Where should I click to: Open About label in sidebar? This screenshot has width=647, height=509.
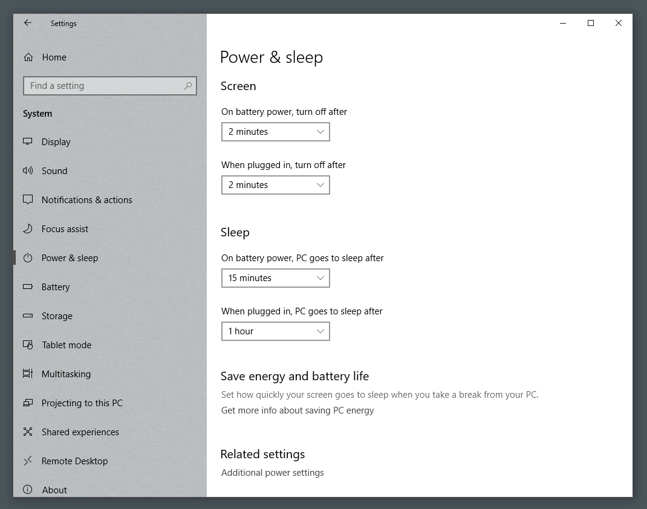54,490
